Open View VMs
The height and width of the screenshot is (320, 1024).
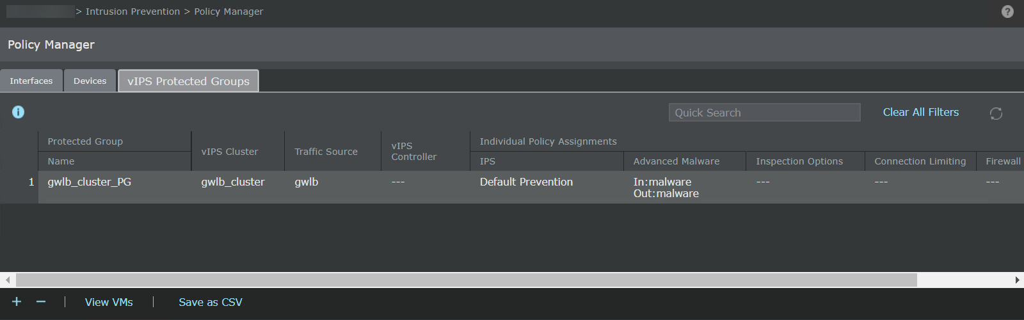109,302
